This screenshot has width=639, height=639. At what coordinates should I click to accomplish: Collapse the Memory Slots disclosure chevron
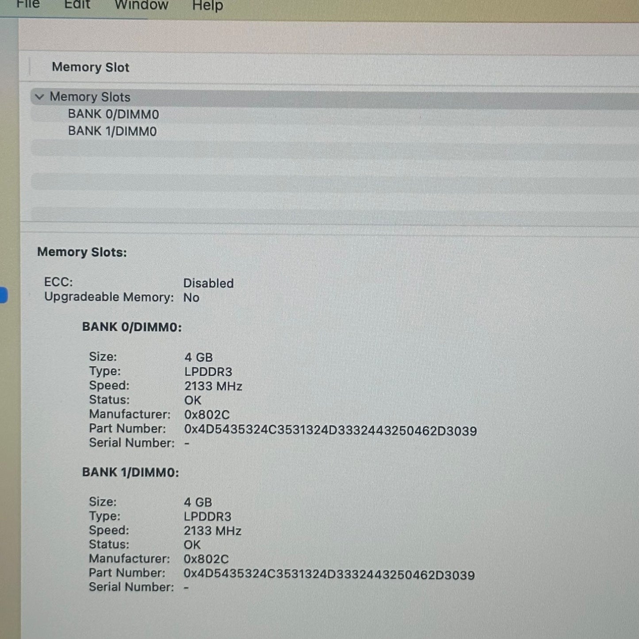click(x=40, y=97)
